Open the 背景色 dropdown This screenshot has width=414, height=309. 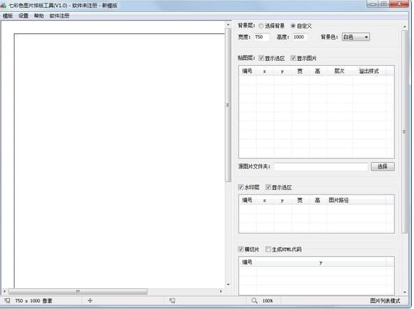coord(356,37)
